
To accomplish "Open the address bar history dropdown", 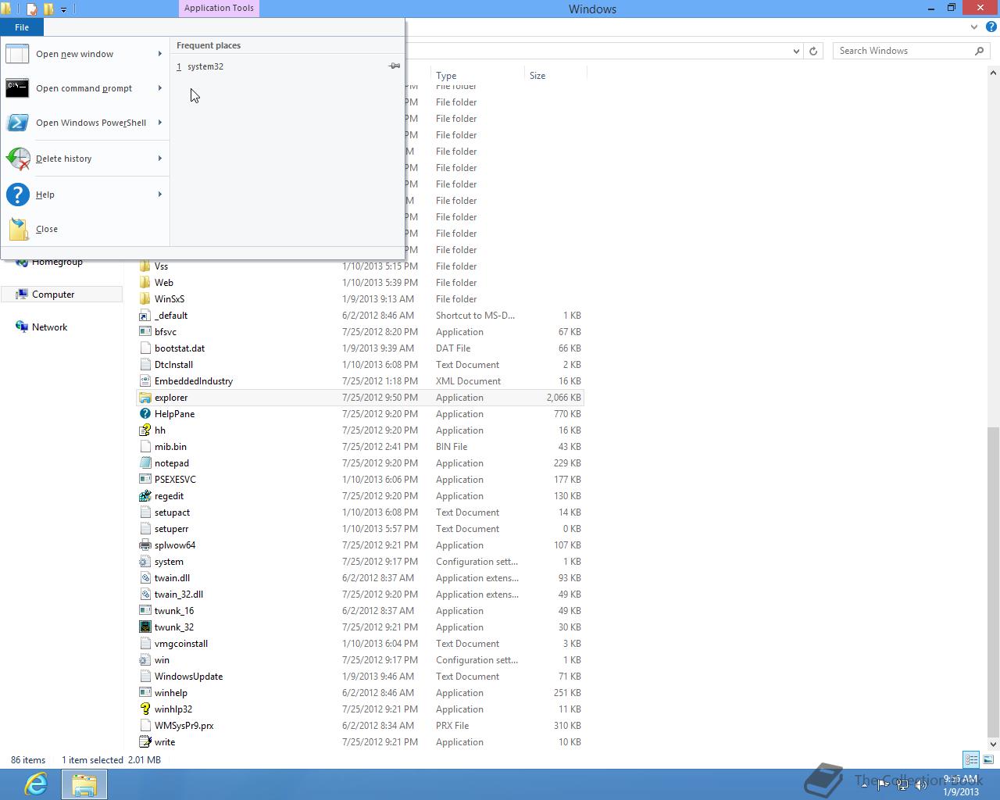I will point(796,51).
